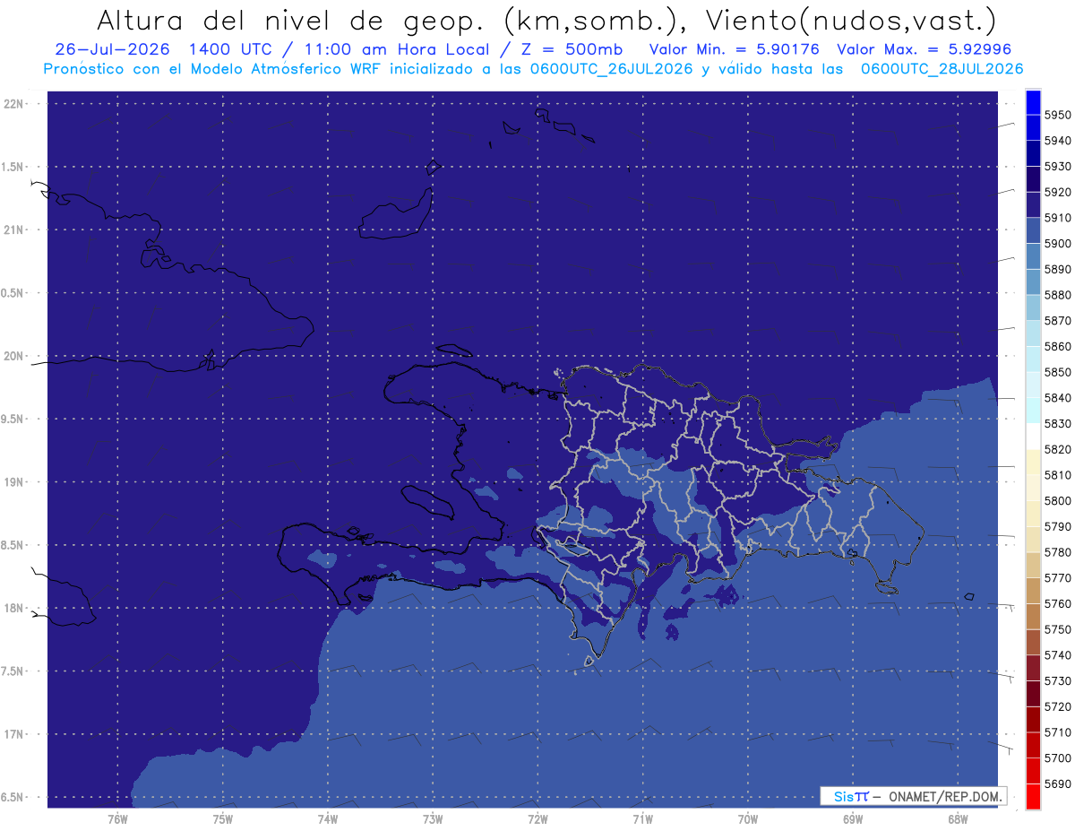Viewport: 1075px width, 831px height.
Task: Select the pale swatch between 5830 and 5840
Action: coord(1032,411)
